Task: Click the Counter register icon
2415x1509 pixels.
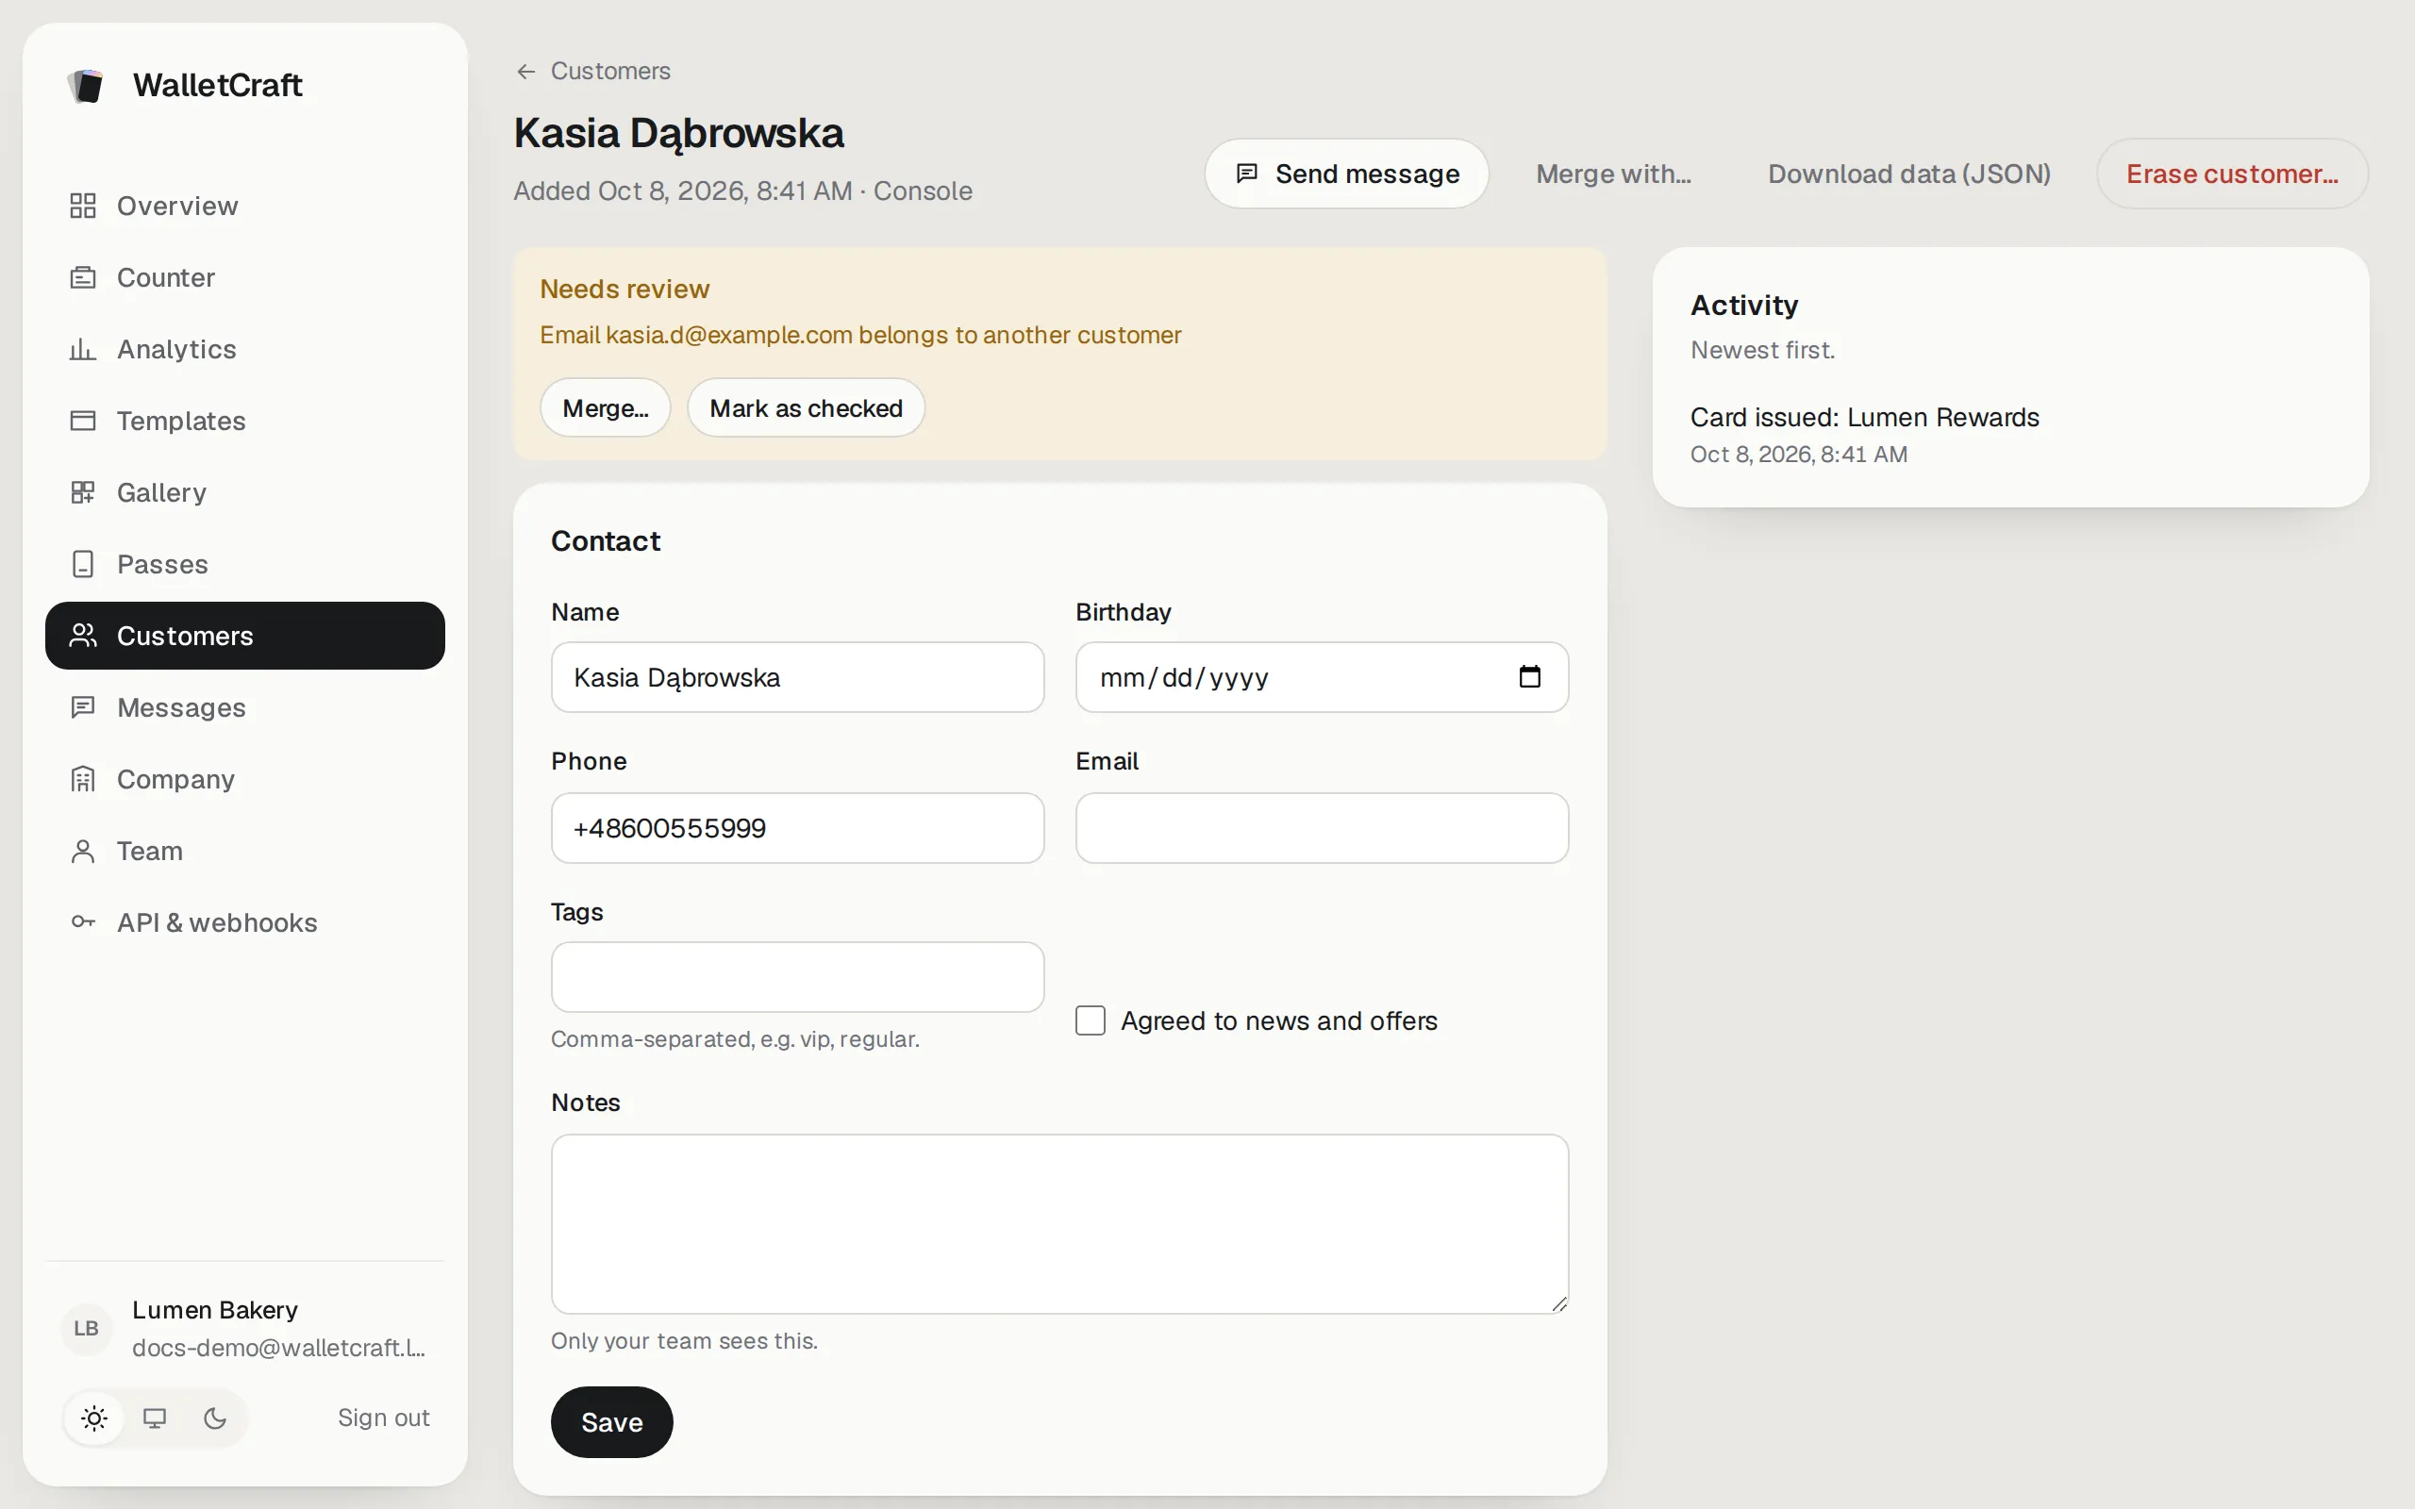Action: (x=83, y=277)
